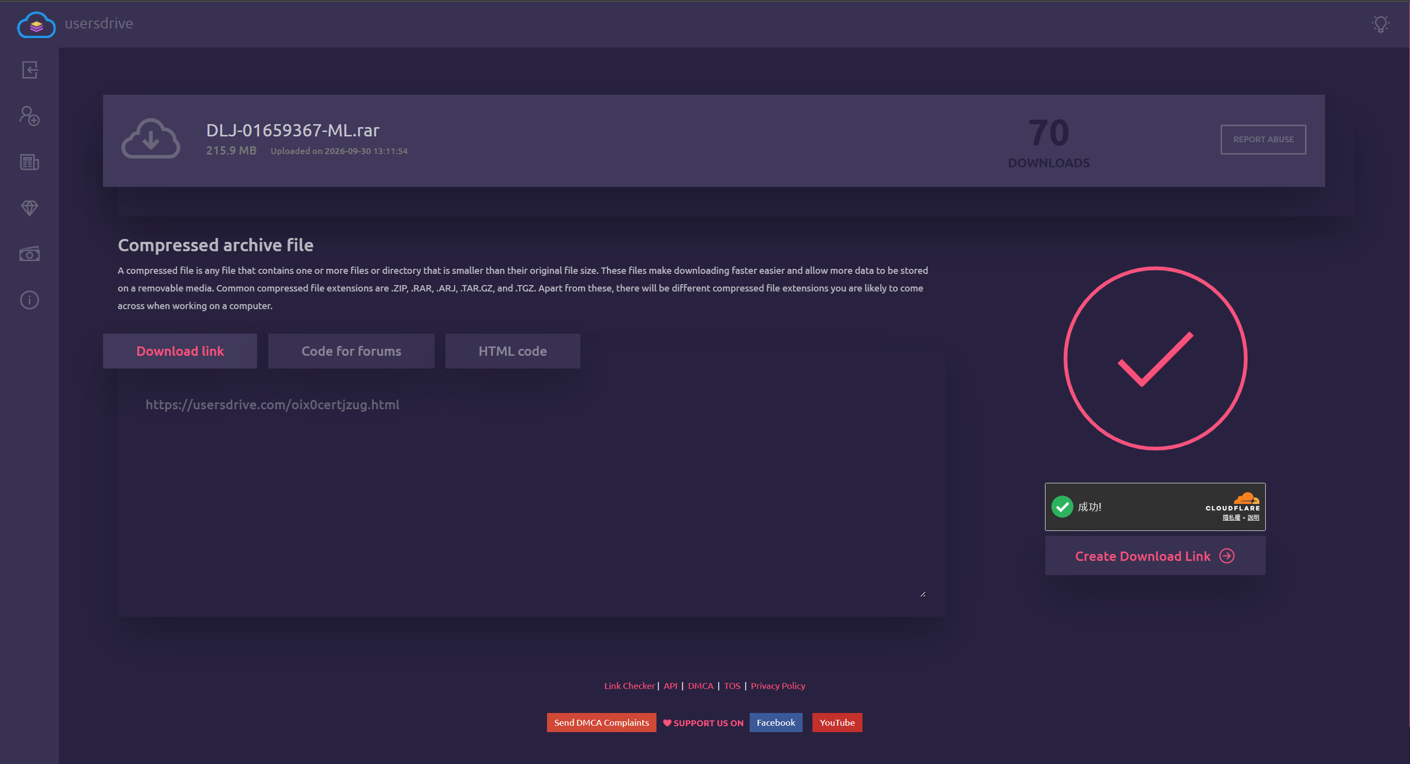Click the 215.9 MB file size text
This screenshot has width=1410, height=764.
[231, 151]
